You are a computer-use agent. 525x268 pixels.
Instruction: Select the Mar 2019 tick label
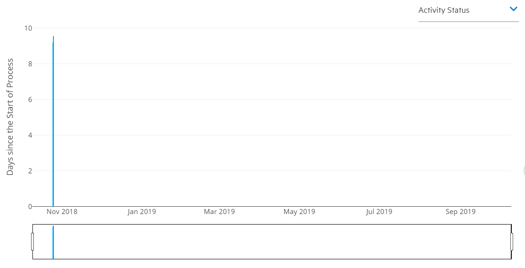pyautogui.click(x=219, y=211)
